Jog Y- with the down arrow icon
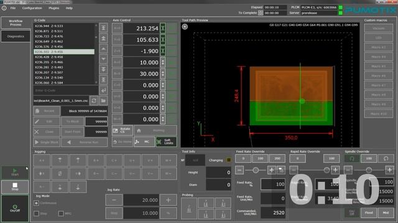The image size is (398, 223). tap(60, 187)
